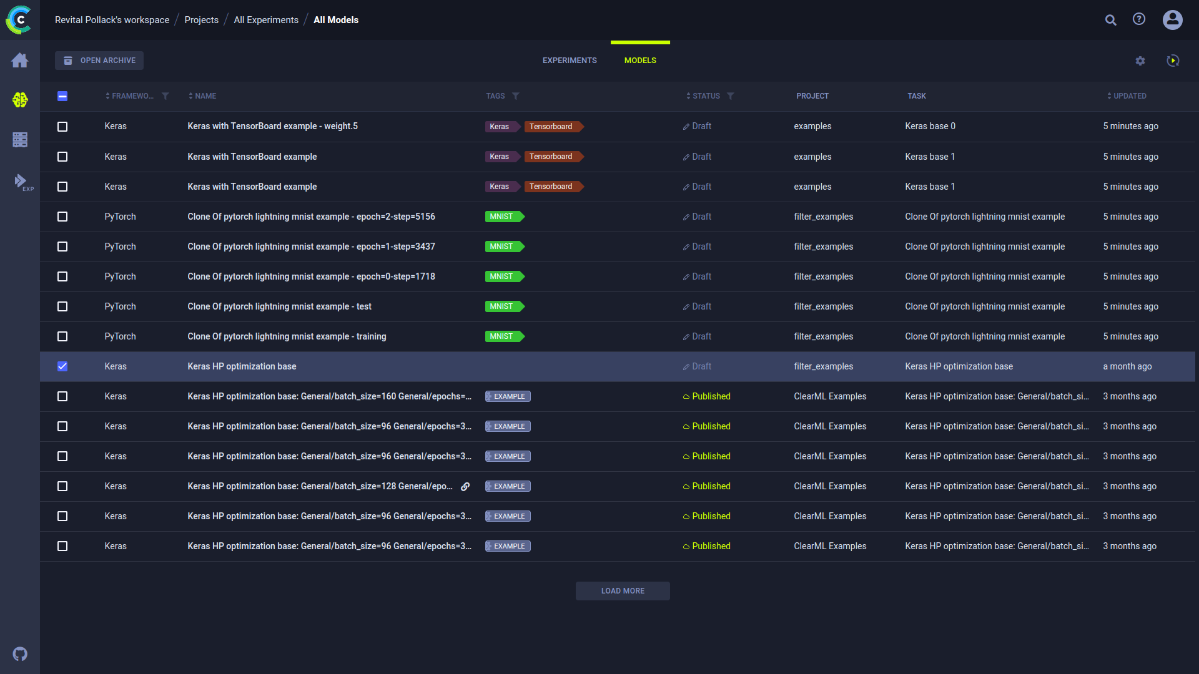
Task: Open table settings gear icon
Action: click(x=1140, y=61)
